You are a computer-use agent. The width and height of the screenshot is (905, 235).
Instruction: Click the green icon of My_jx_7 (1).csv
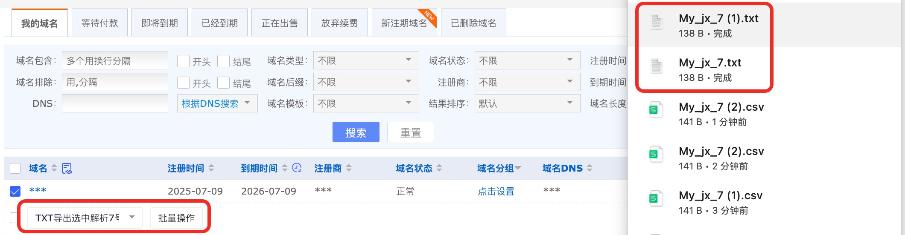(x=655, y=198)
